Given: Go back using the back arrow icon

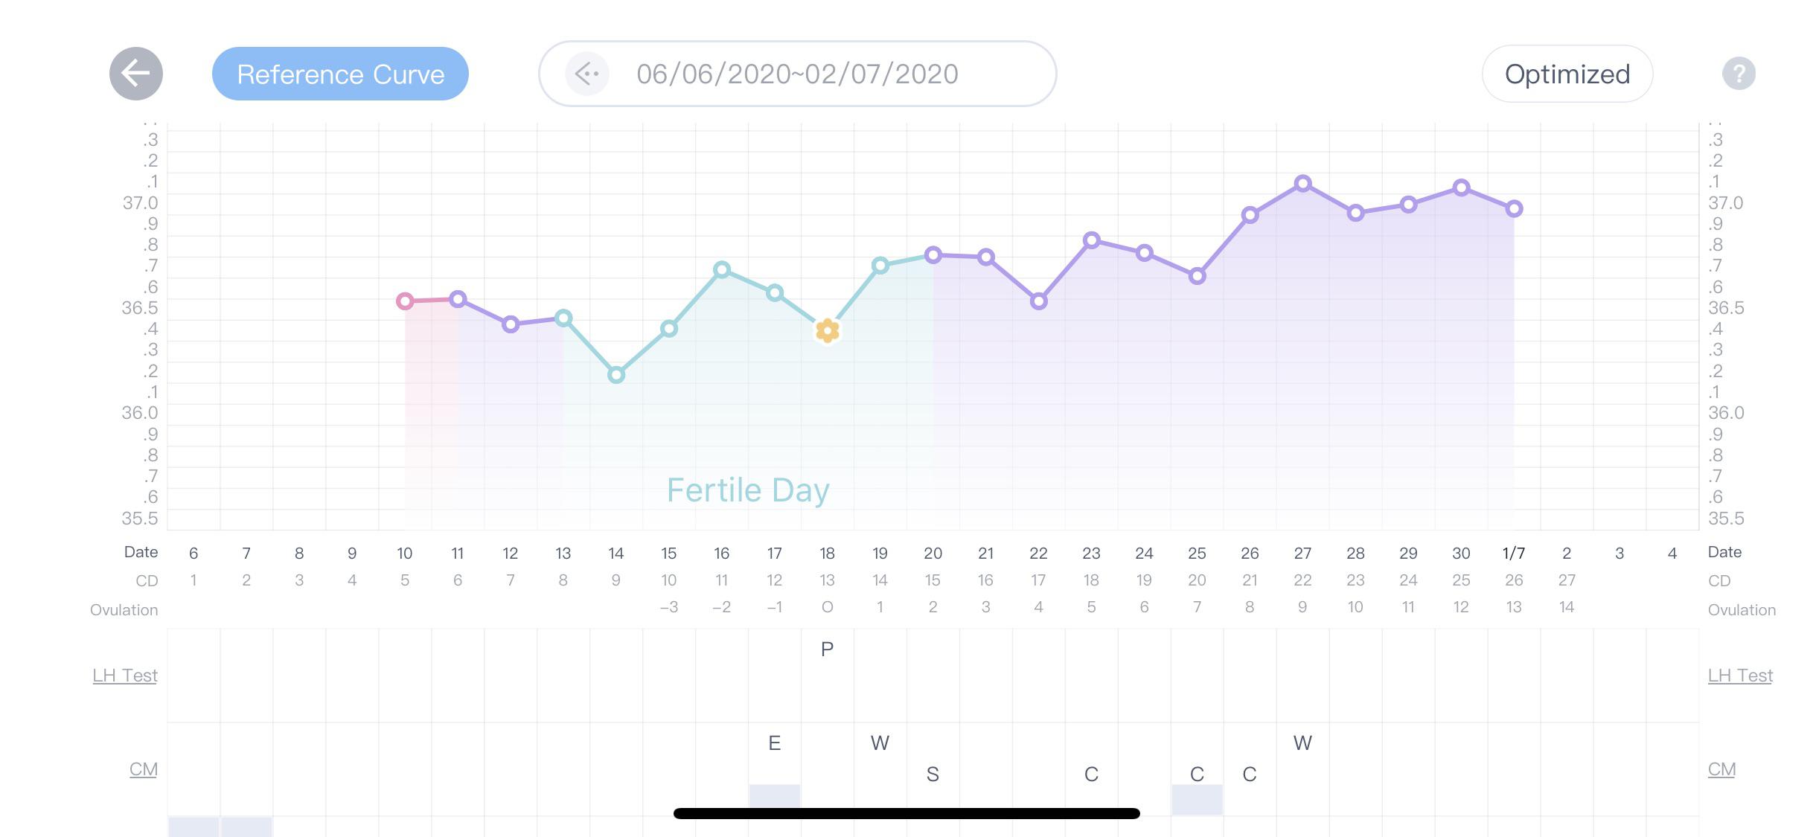Looking at the screenshot, I should coord(136,73).
